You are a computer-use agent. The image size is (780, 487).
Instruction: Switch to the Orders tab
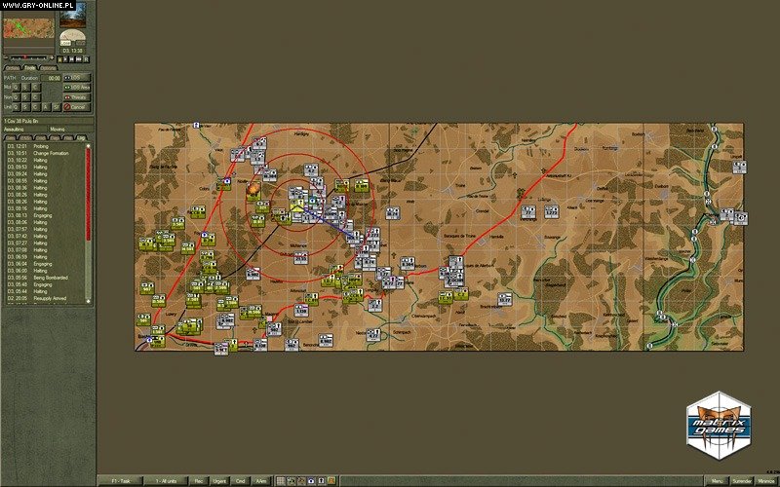(x=13, y=68)
